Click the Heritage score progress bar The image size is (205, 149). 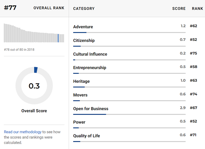(129, 87)
